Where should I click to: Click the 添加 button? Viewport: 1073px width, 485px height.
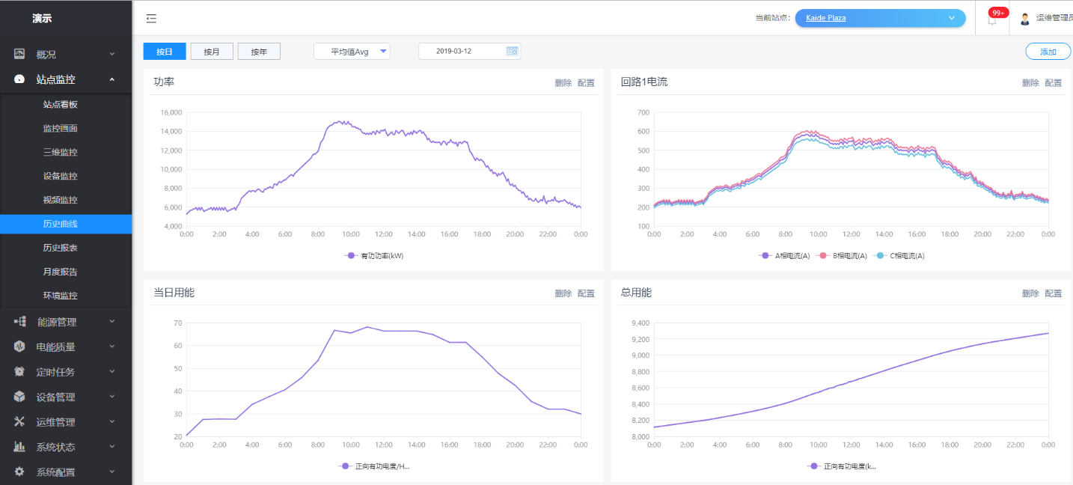click(1048, 52)
